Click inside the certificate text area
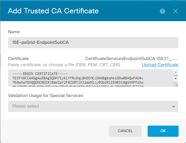Image resolution: width=186 pixels, height=143 pixels. (x=90, y=78)
